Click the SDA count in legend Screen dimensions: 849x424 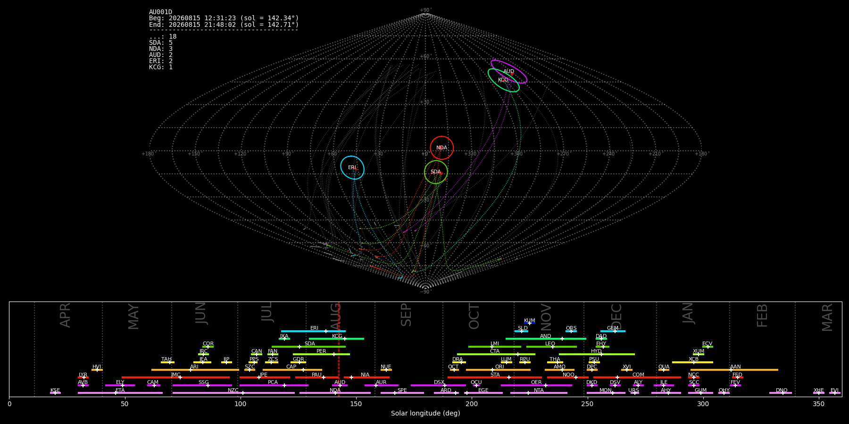[161, 43]
